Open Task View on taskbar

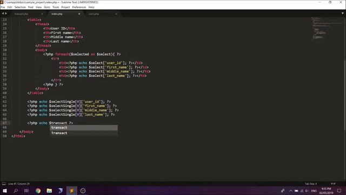pos(26,191)
